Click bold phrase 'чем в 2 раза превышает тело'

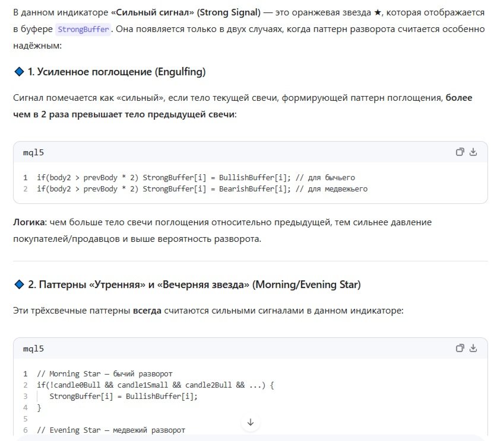79,114
